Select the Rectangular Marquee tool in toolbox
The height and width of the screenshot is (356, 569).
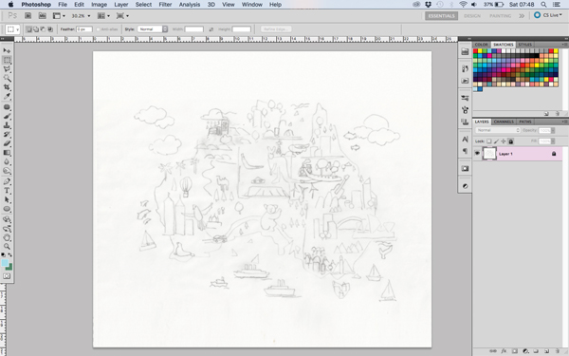7,60
